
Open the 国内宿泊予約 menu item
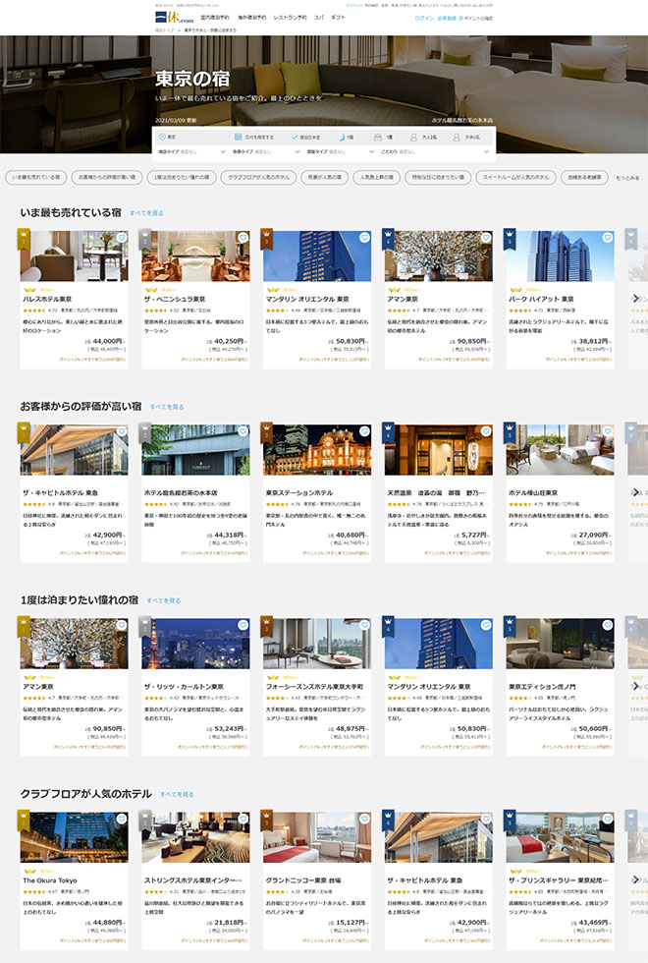(215, 18)
